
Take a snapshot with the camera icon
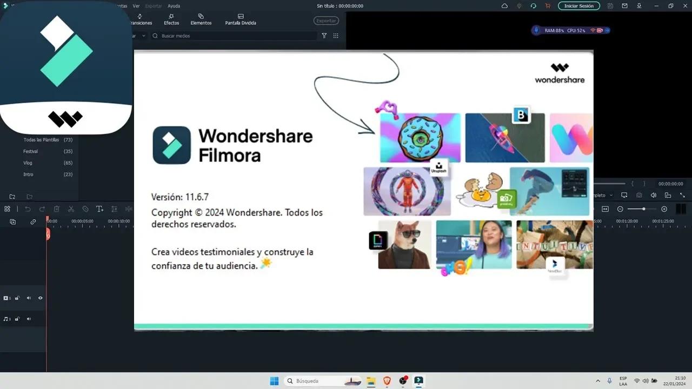click(x=639, y=195)
